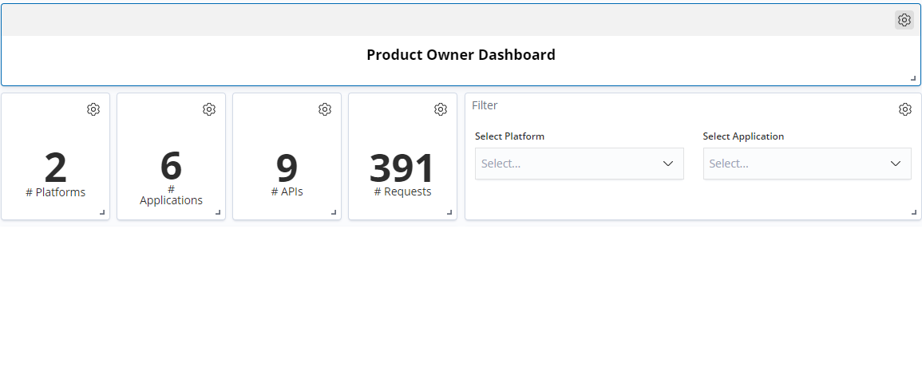
Task: Click the Product Owner Dashboard title
Action: (x=461, y=55)
